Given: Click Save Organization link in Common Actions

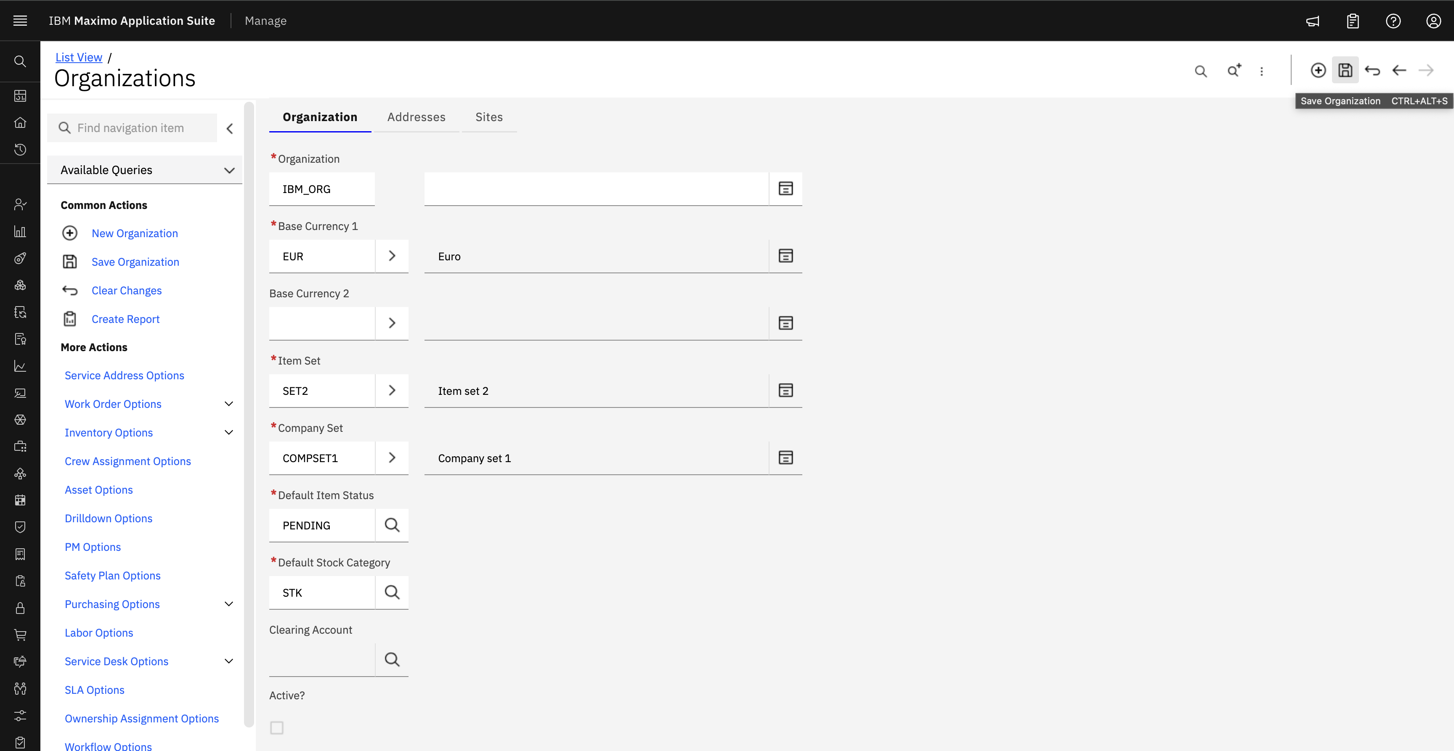Looking at the screenshot, I should [x=135, y=262].
